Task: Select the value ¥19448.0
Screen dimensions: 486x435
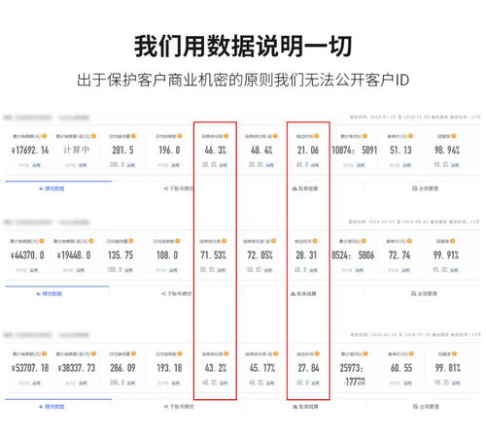Action: pyautogui.click(x=74, y=255)
